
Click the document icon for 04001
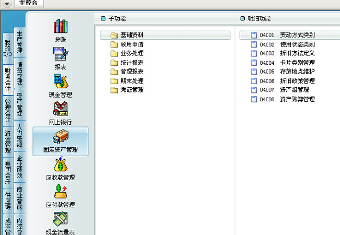(x=254, y=35)
